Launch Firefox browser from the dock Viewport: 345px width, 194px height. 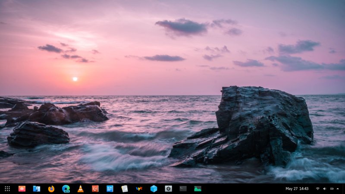[x=51, y=189]
